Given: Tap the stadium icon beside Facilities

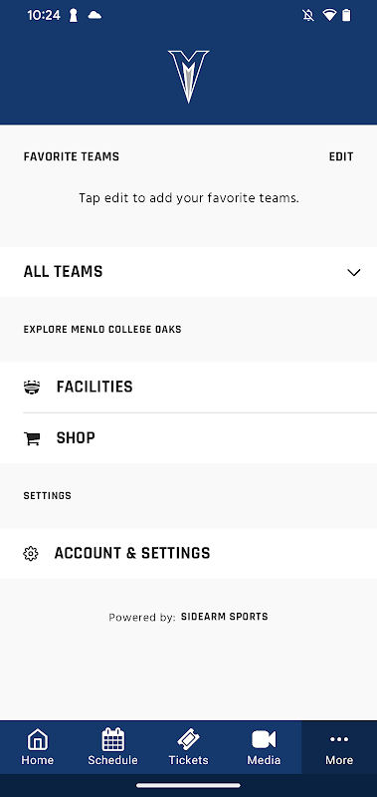Looking at the screenshot, I should (32, 388).
